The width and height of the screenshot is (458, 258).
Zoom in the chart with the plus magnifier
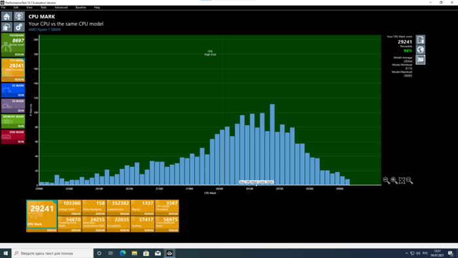pos(394,180)
